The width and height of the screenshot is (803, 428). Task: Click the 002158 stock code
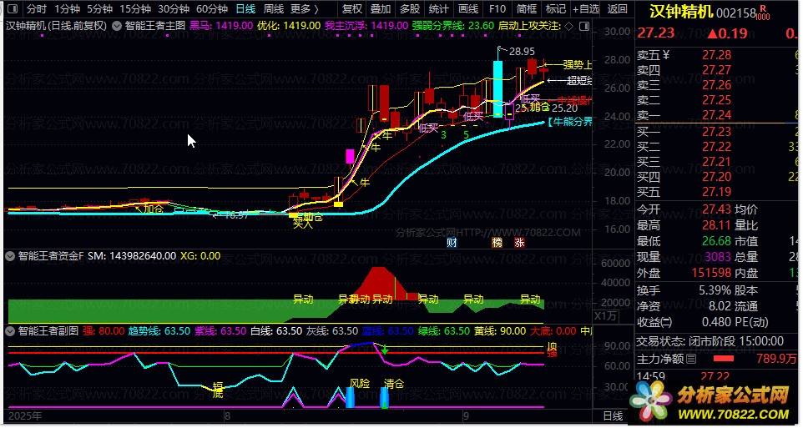[736, 13]
